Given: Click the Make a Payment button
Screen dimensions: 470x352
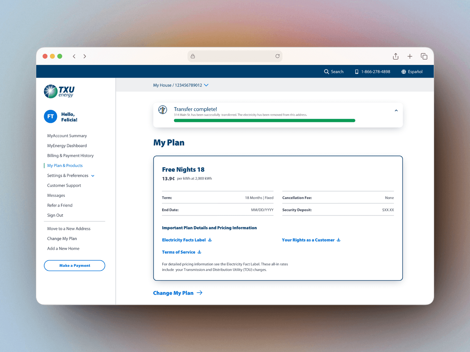Looking at the screenshot, I should pos(74,266).
